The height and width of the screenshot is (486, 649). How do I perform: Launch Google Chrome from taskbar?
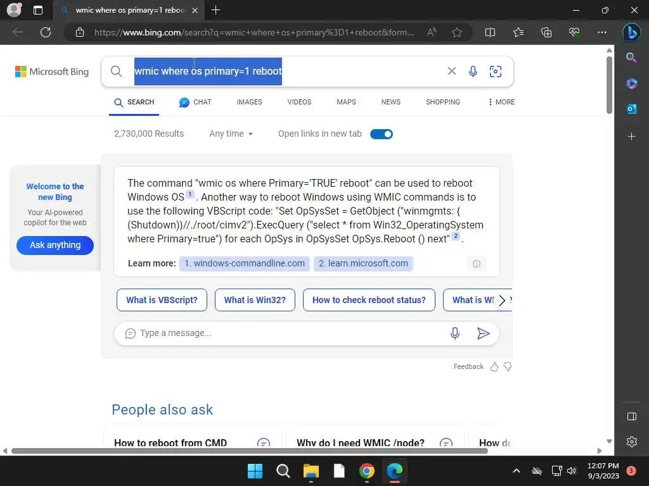tap(367, 471)
